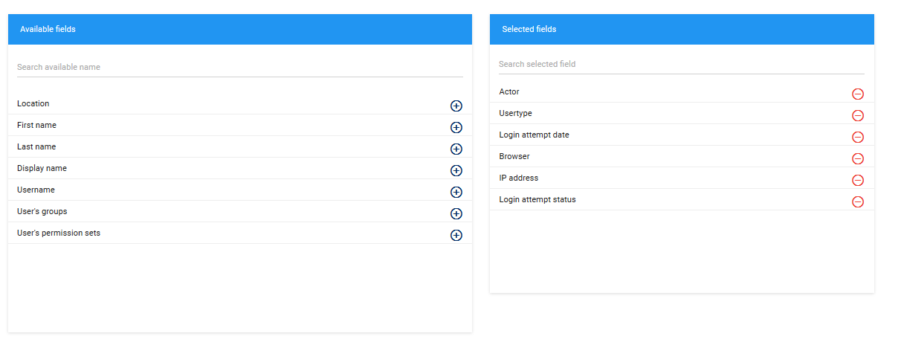
Task: Click the plus icon beside Last name
Action: point(456,149)
